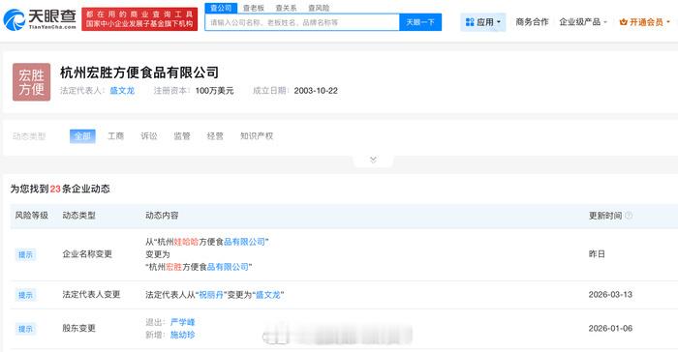Screen dimensions: 678x352
Task: Click the 提示 tag in 企业名称变更 row
Action: click(25, 254)
